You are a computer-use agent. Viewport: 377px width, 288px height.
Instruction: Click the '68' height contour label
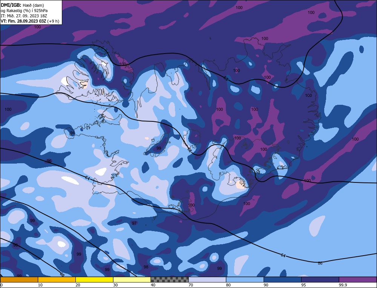coord(226,78)
